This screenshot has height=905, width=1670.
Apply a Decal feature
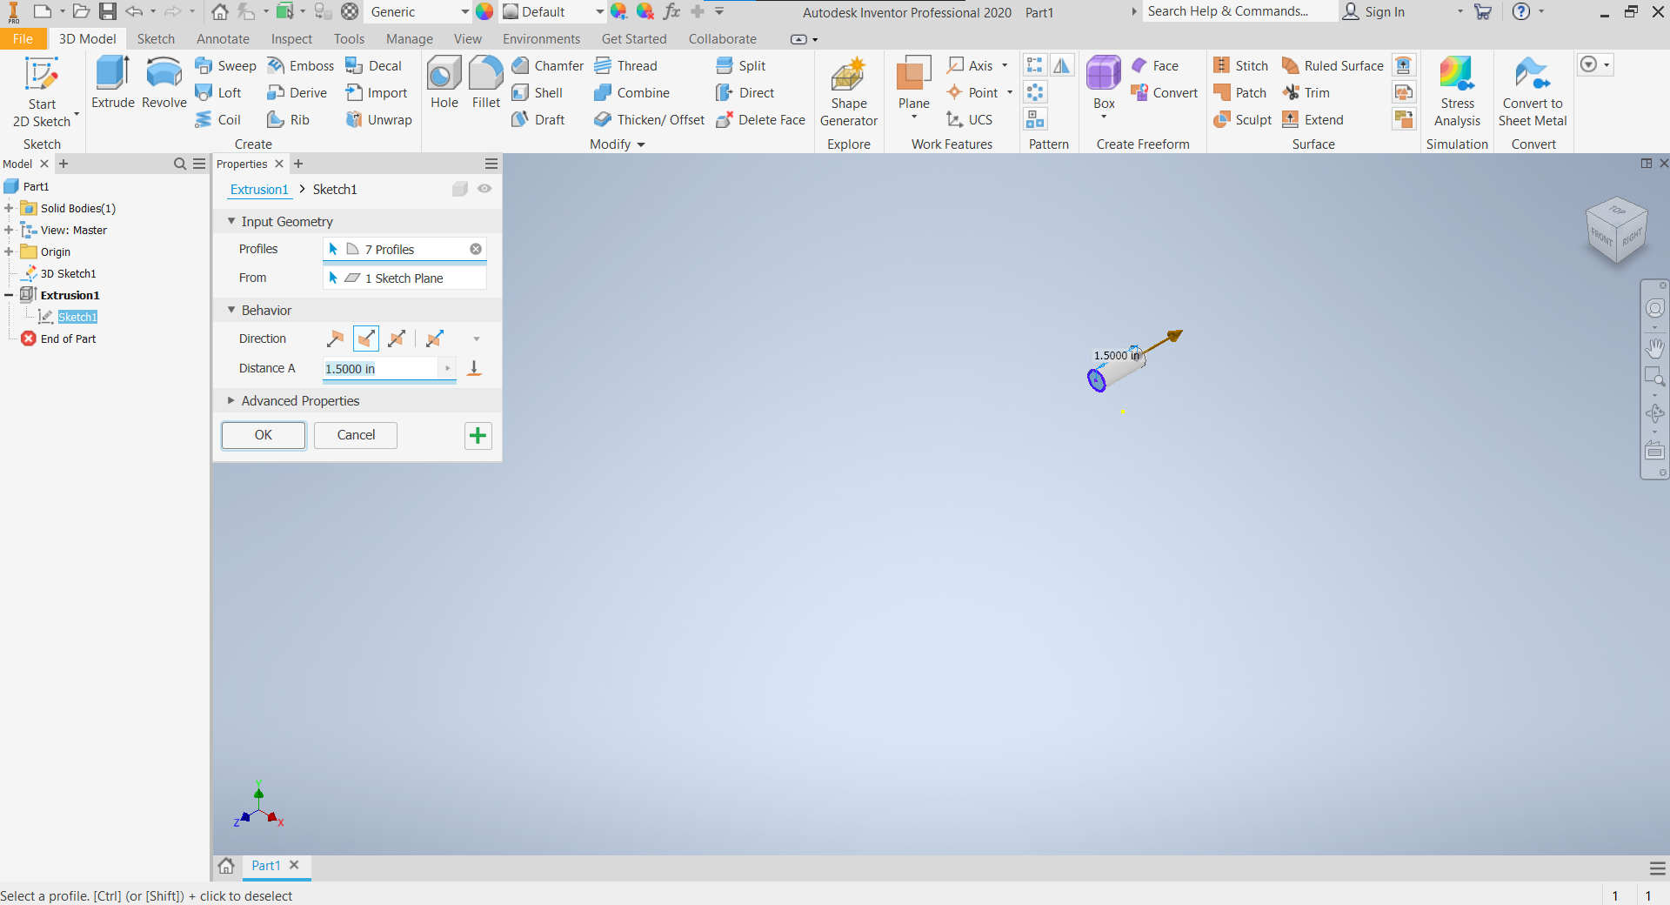(x=373, y=66)
